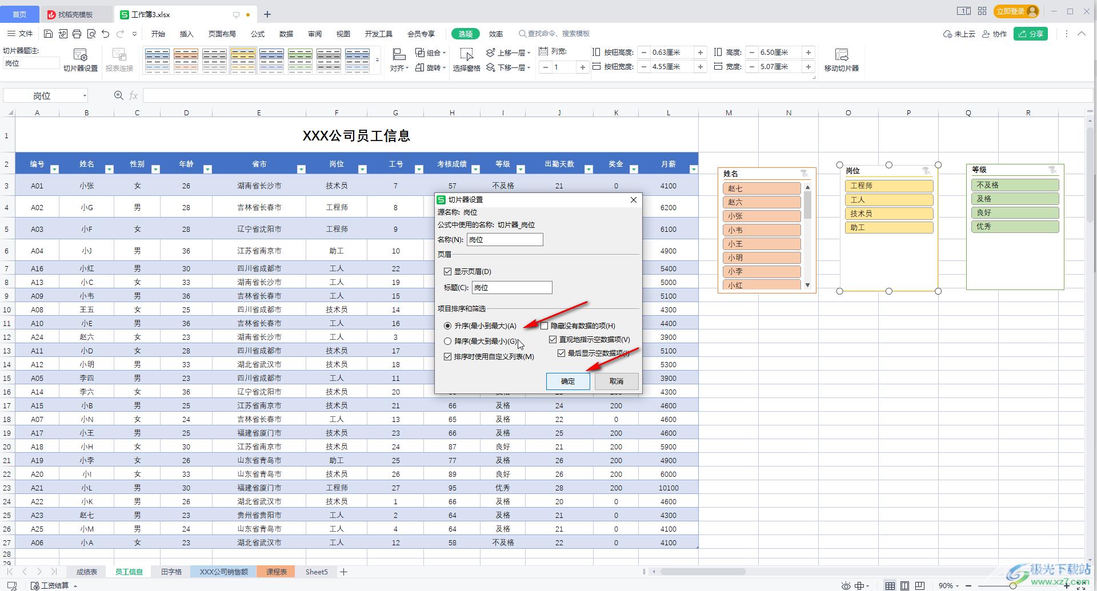1097x591 pixels.
Task: Open the 效率 ribbon tab
Action: [x=496, y=34]
